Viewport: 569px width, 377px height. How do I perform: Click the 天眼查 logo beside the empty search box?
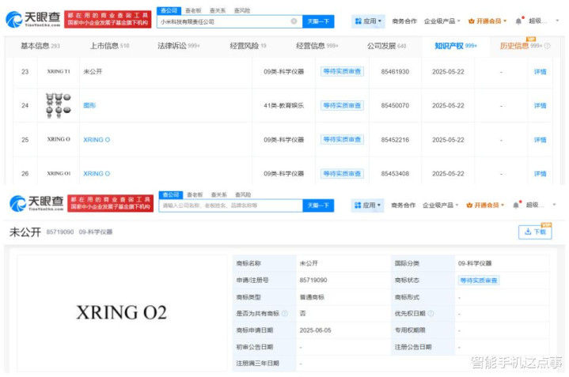(36, 203)
